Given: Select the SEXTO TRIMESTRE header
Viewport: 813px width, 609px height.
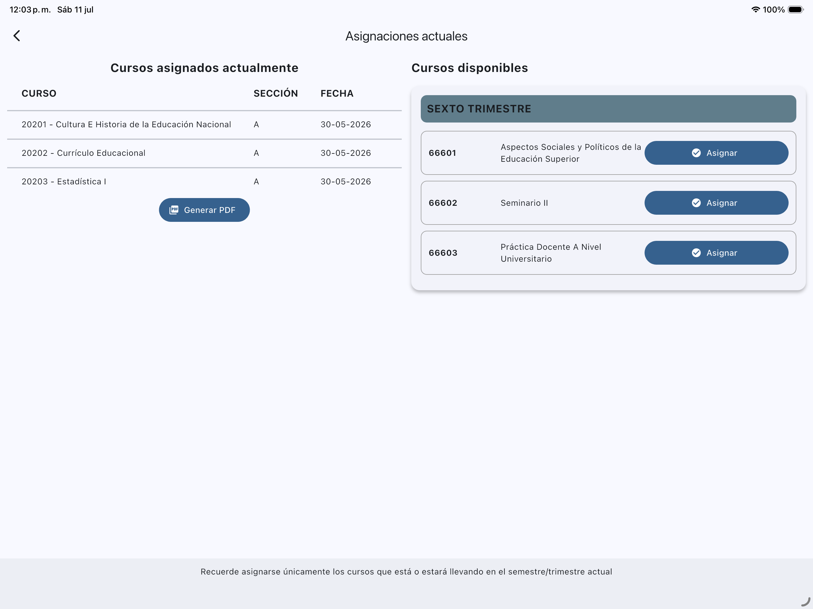Looking at the screenshot, I should click(608, 109).
